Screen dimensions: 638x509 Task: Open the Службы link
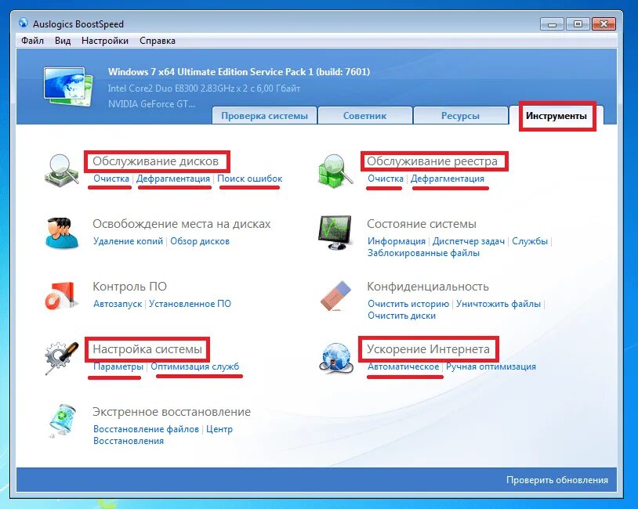530,241
